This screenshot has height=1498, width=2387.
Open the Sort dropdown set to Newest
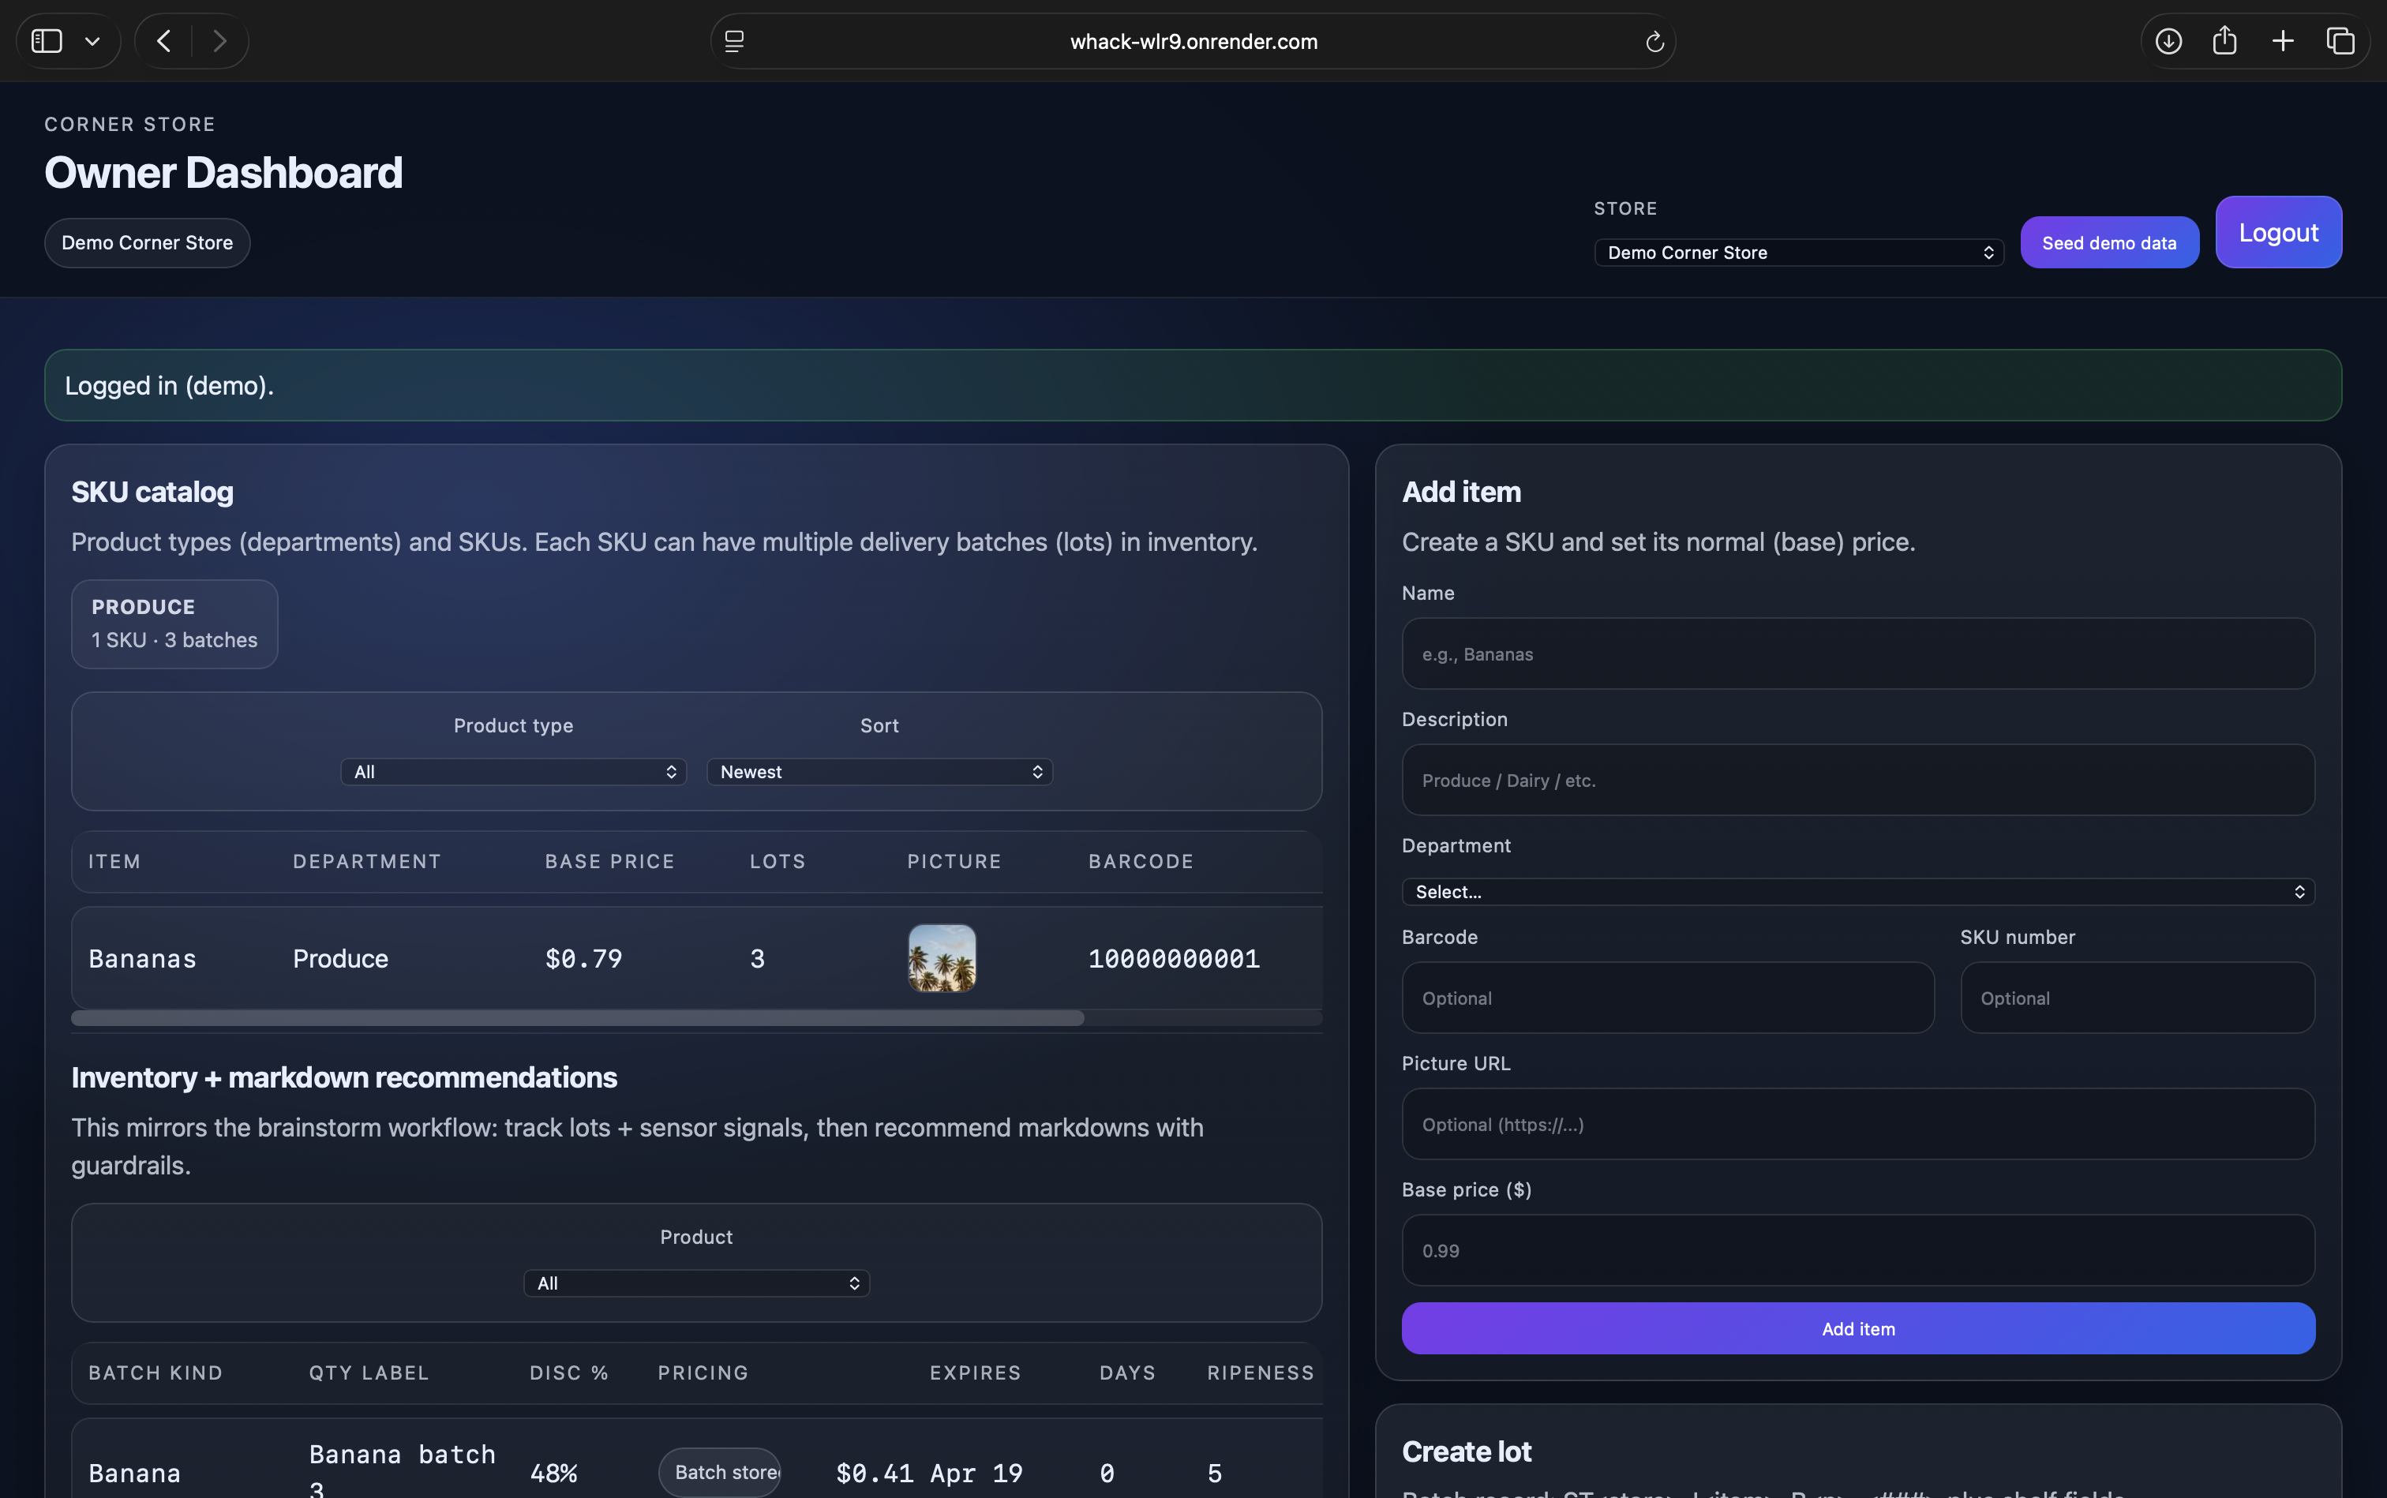click(879, 772)
